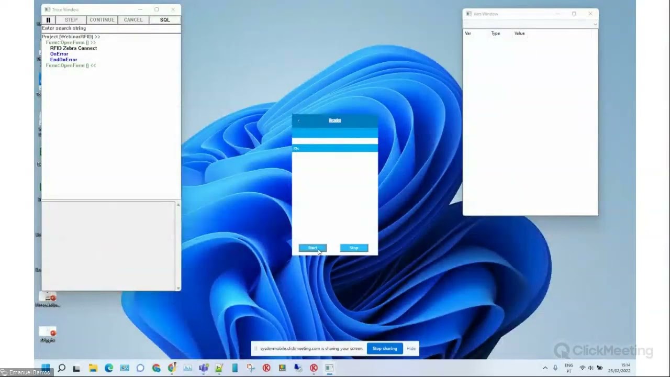Click the white input field in Reader form
Viewport: 670px width, 377px height.
[x=334, y=141]
